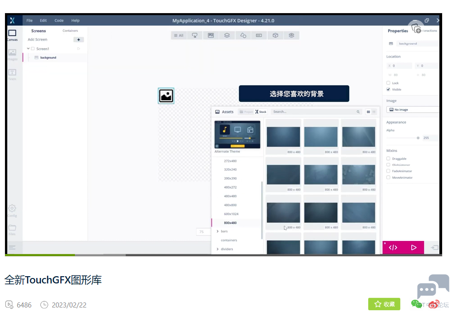Viewport: 453px width, 312px height.
Task: Open the Canvas view in left sidebar
Action: (x=12, y=35)
